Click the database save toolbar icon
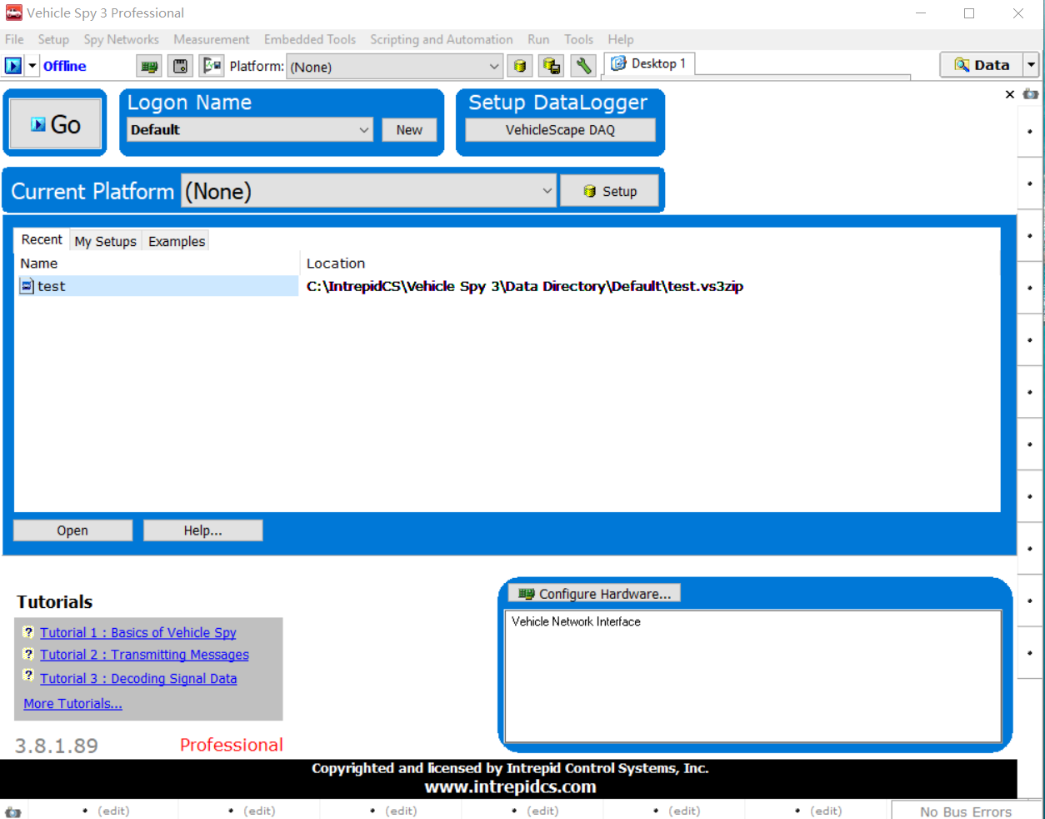Image resolution: width=1045 pixels, height=819 pixels. (x=551, y=65)
